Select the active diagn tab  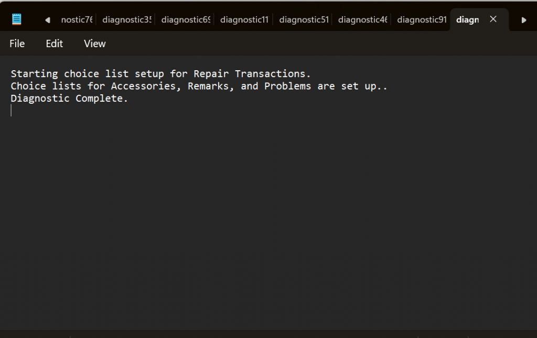pyautogui.click(x=467, y=19)
